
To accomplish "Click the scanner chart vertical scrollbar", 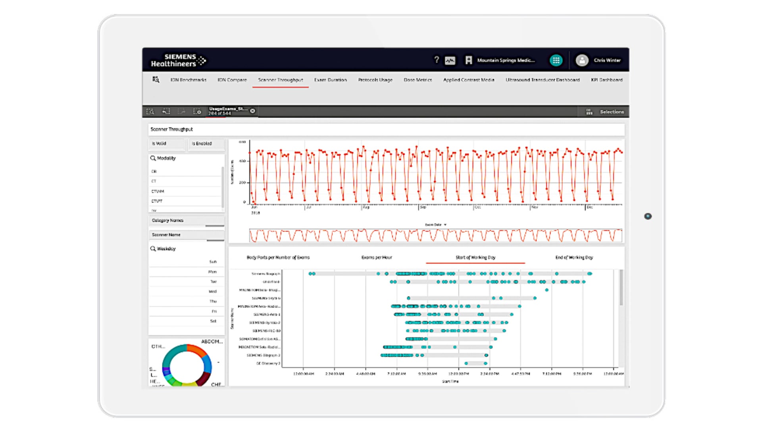I will point(621,288).
